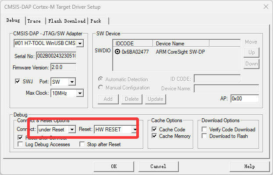
Task: Select the 0x6BA02477 SW-DP device radio
Action: [117, 52]
